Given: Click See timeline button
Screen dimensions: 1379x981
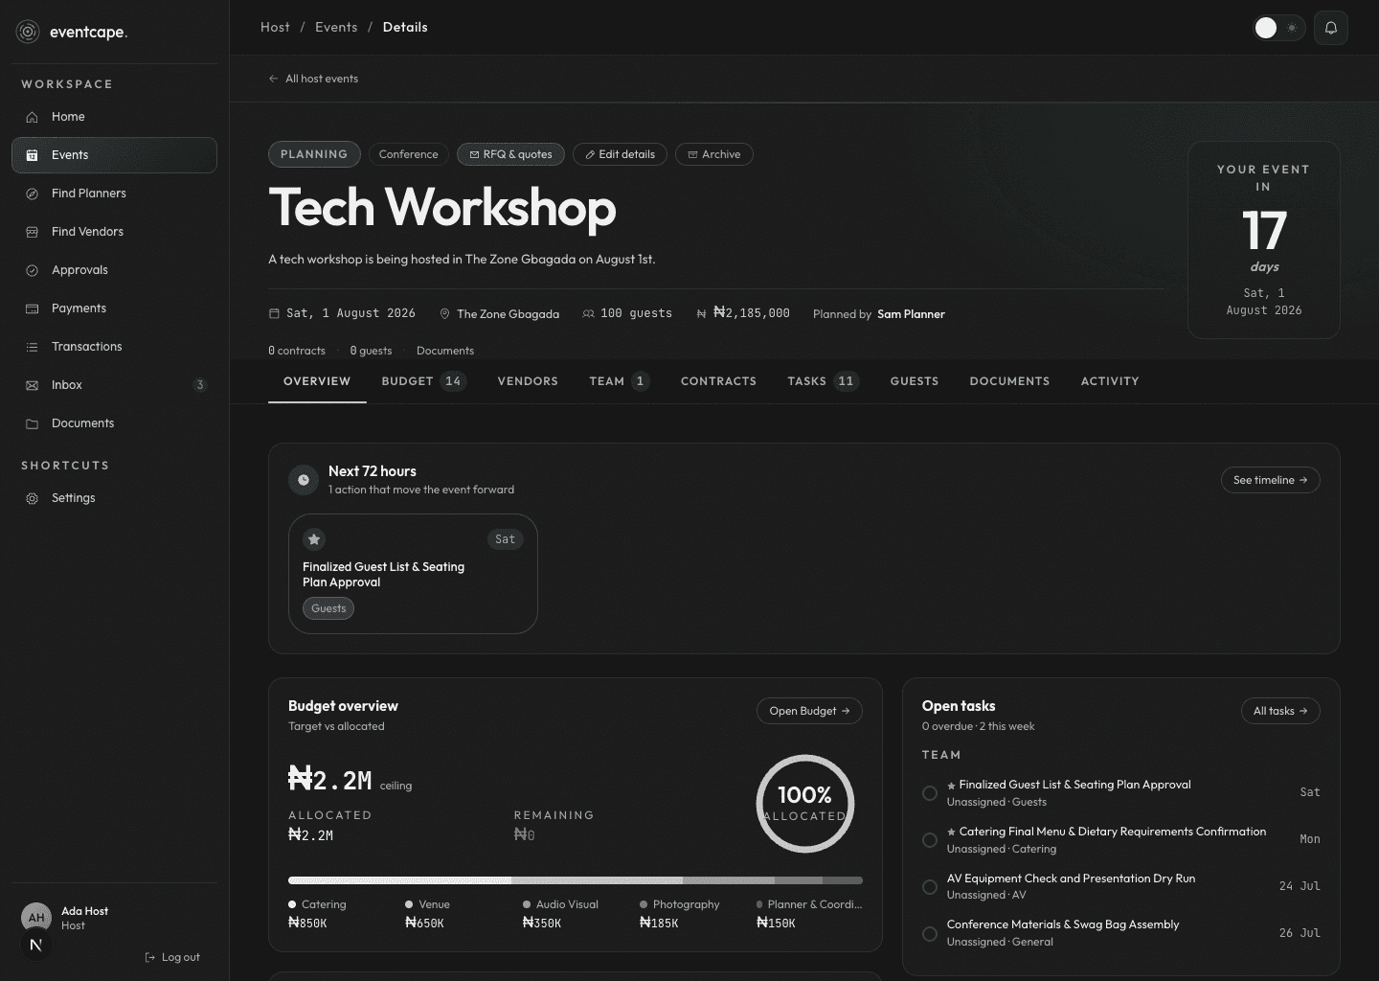Looking at the screenshot, I should click(x=1270, y=480).
